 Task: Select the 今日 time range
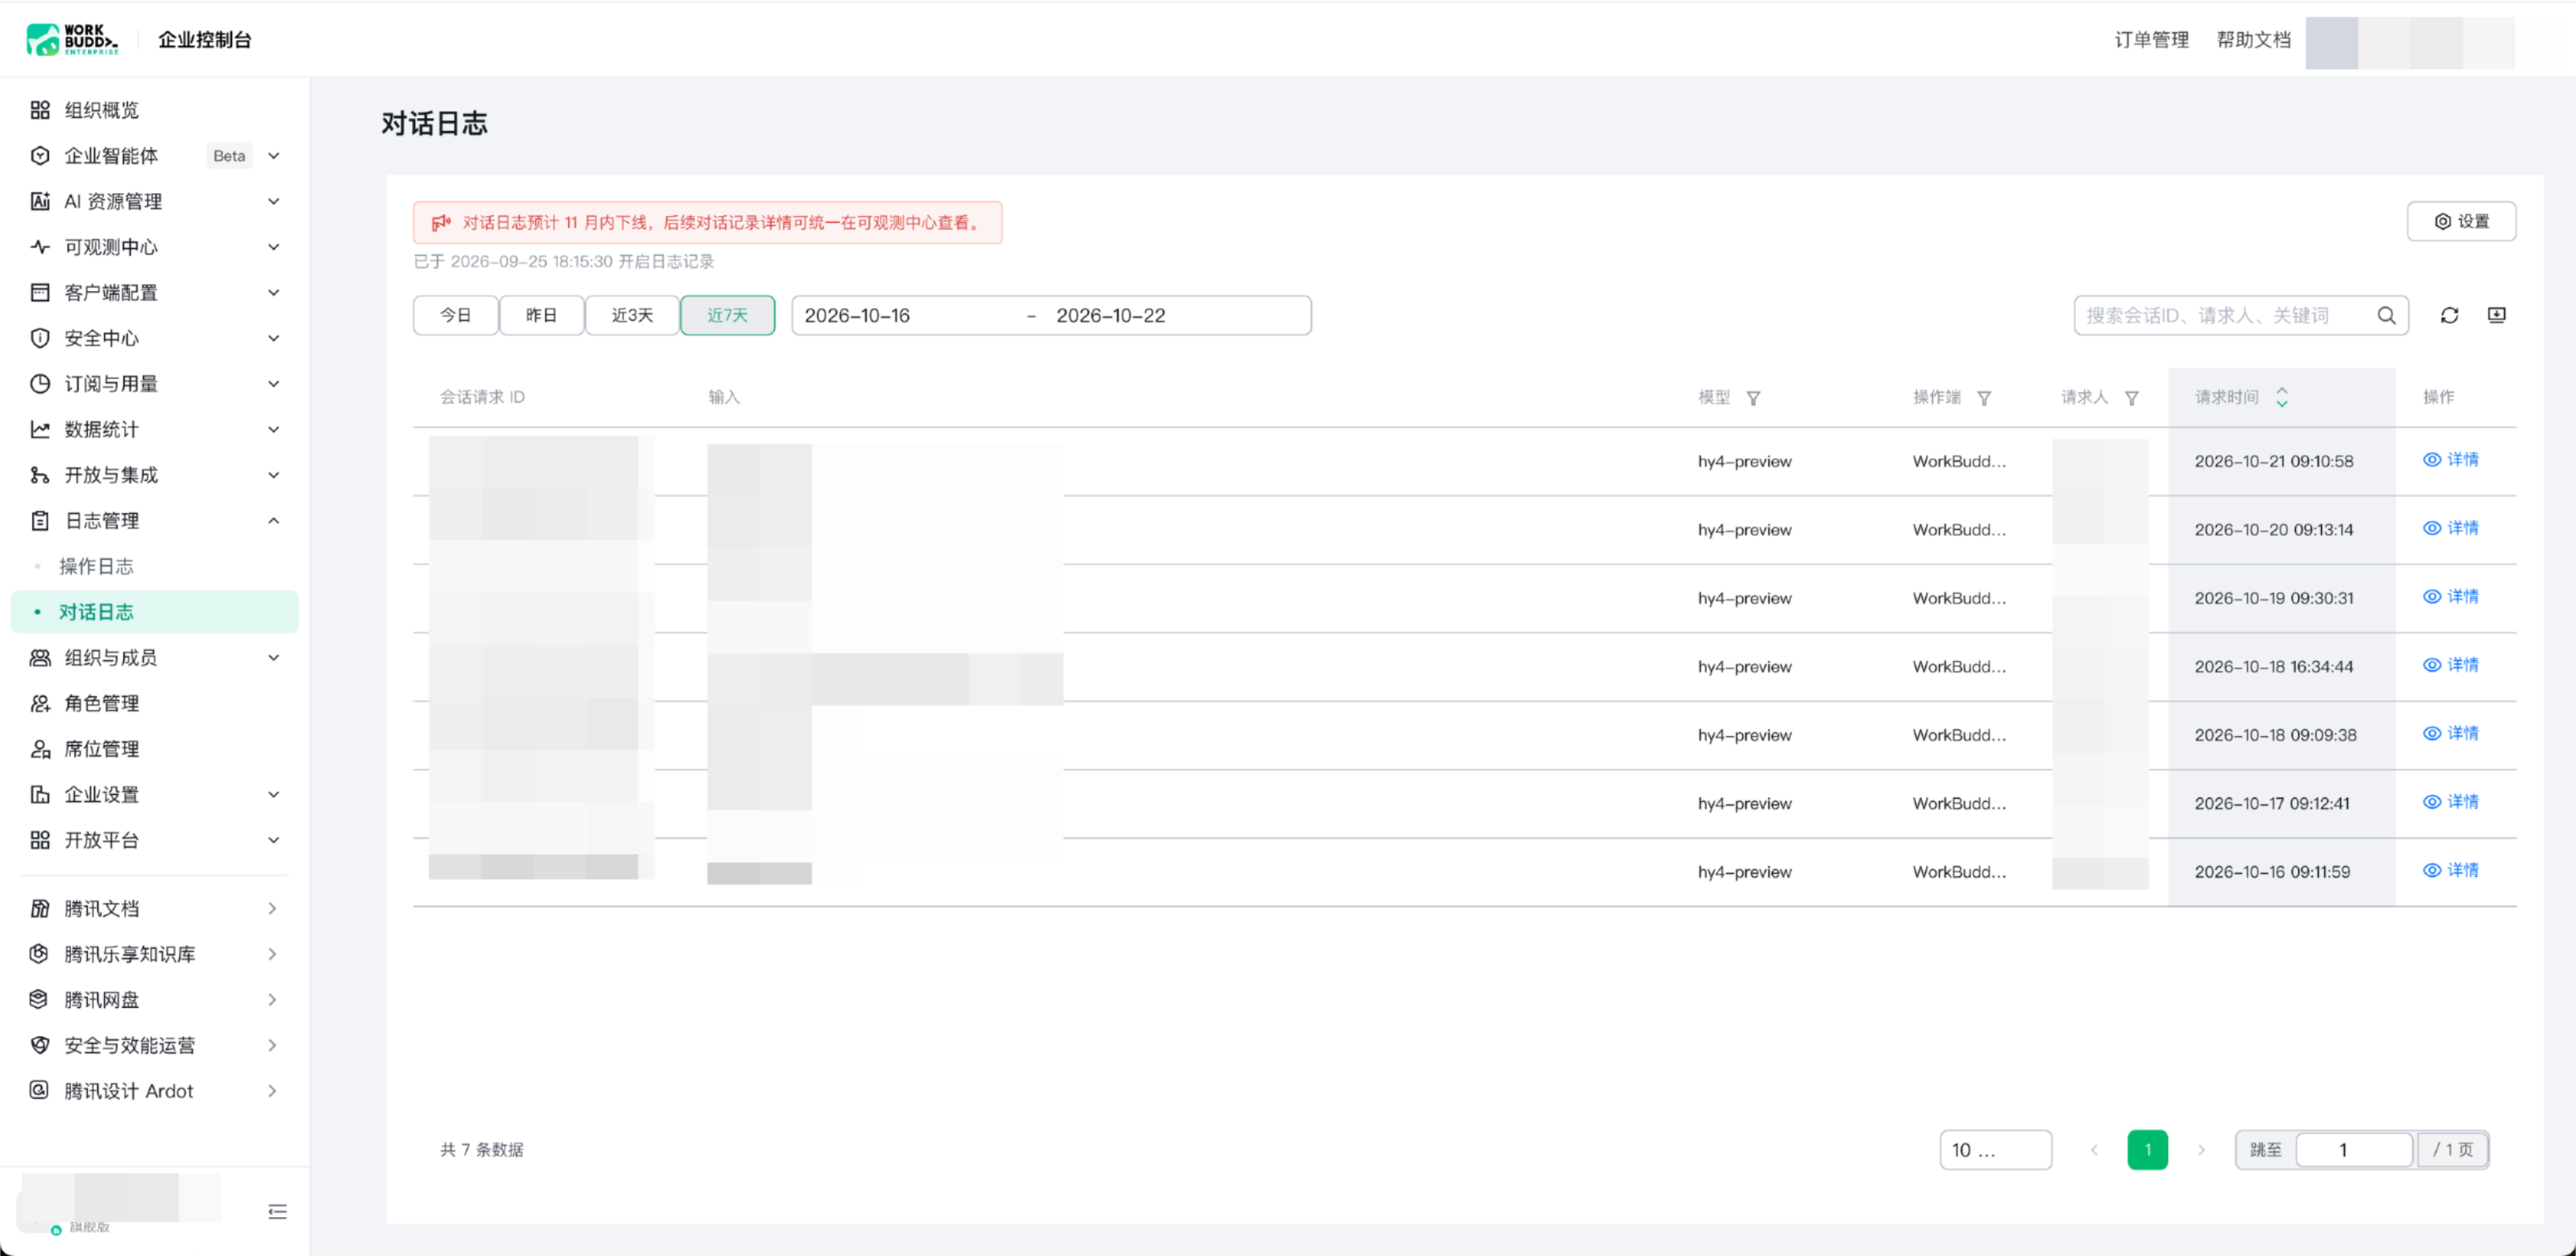pyautogui.click(x=455, y=315)
